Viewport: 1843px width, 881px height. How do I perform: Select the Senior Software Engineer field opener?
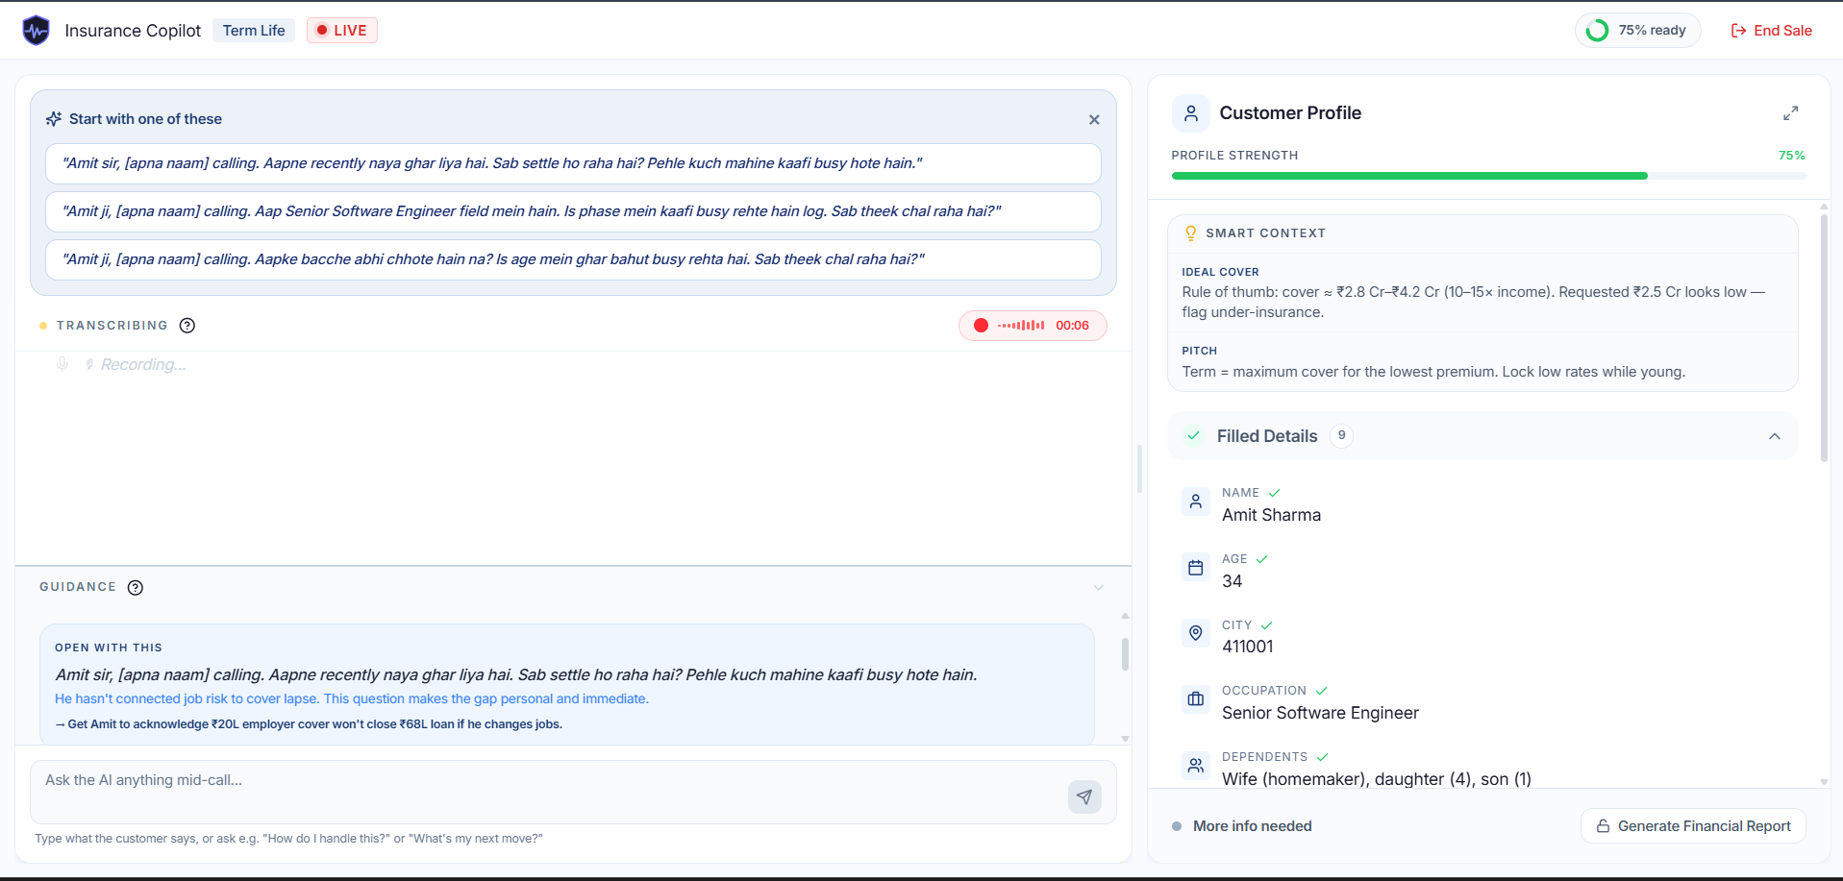click(573, 211)
